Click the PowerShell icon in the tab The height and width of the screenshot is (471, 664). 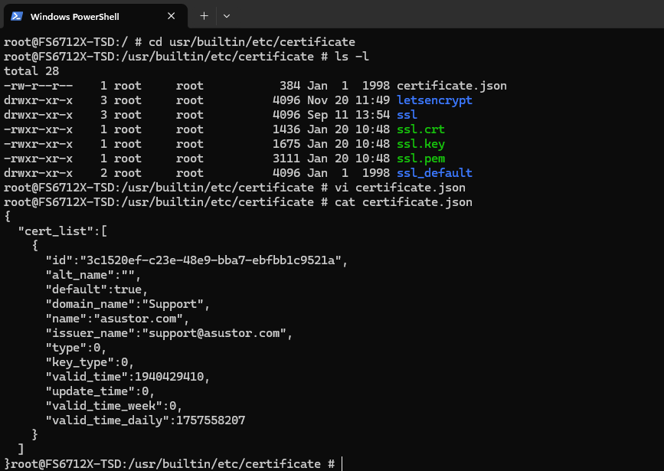tap(15, 16)
